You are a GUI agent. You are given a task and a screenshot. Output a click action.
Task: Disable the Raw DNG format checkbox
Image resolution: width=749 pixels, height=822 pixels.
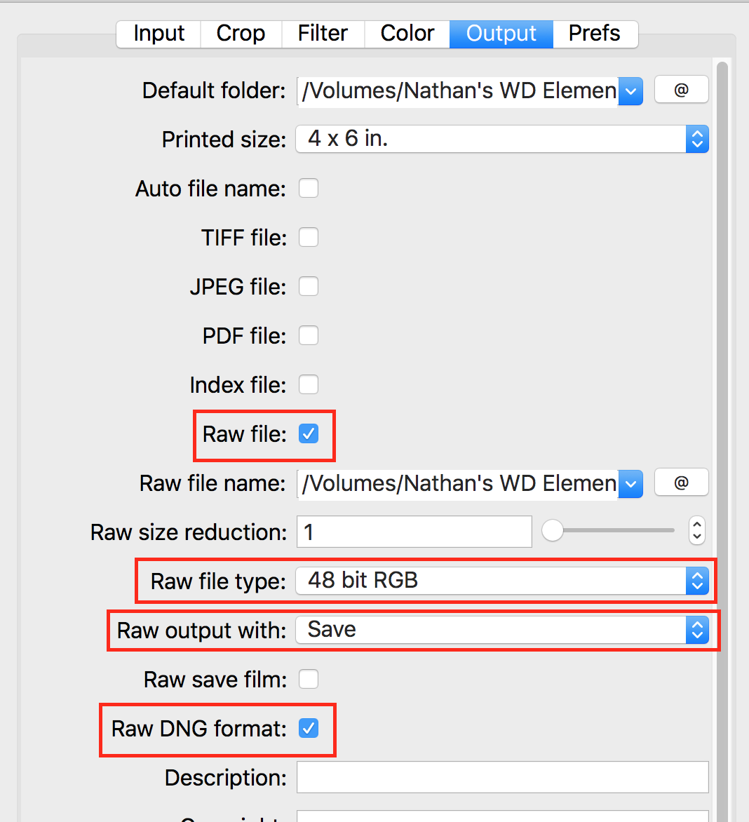point(308,728)
